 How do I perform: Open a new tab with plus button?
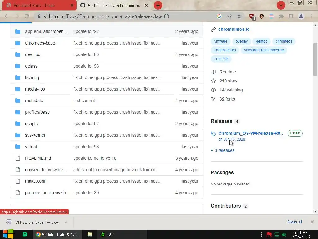(x=158, y=5)
